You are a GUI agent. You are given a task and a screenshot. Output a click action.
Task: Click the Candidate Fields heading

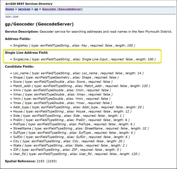pos(19,66)
